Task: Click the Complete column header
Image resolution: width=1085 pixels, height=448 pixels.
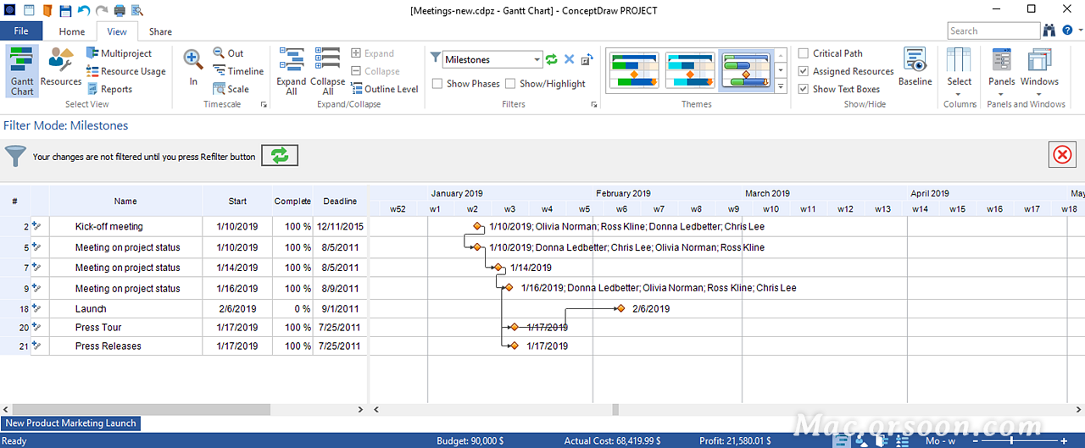Action: tap(292, 202)
